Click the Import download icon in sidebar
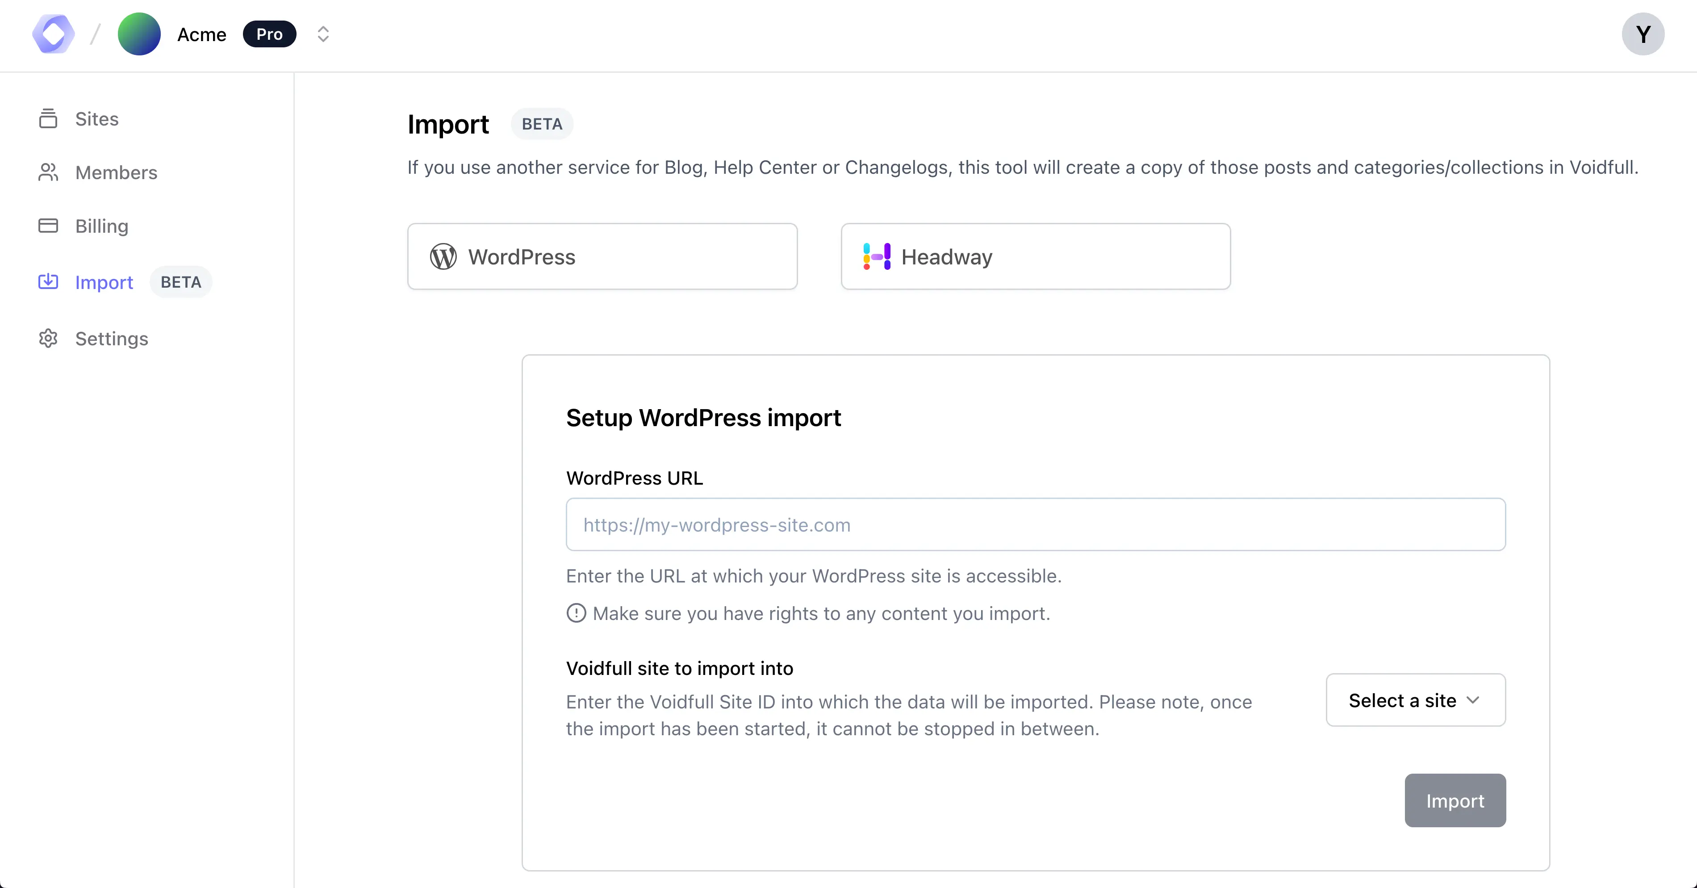Viewport: 1697px width, 888px height. coord(49,281)
